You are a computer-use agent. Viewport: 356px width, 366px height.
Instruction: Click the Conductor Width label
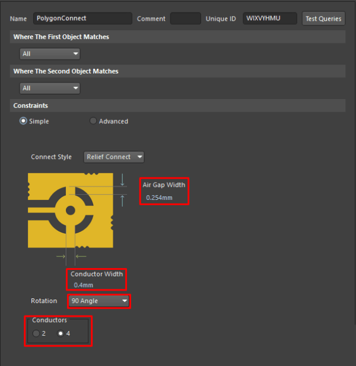point(97,274)
